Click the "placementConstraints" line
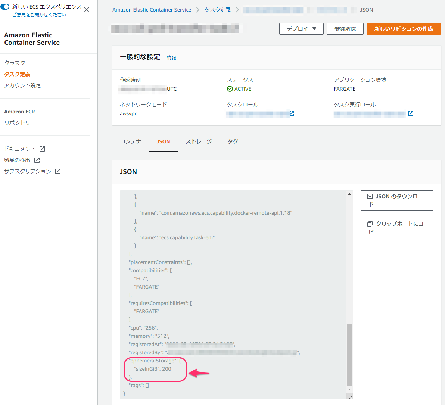This screenshot has width=445, height=405. coord(161,262)
